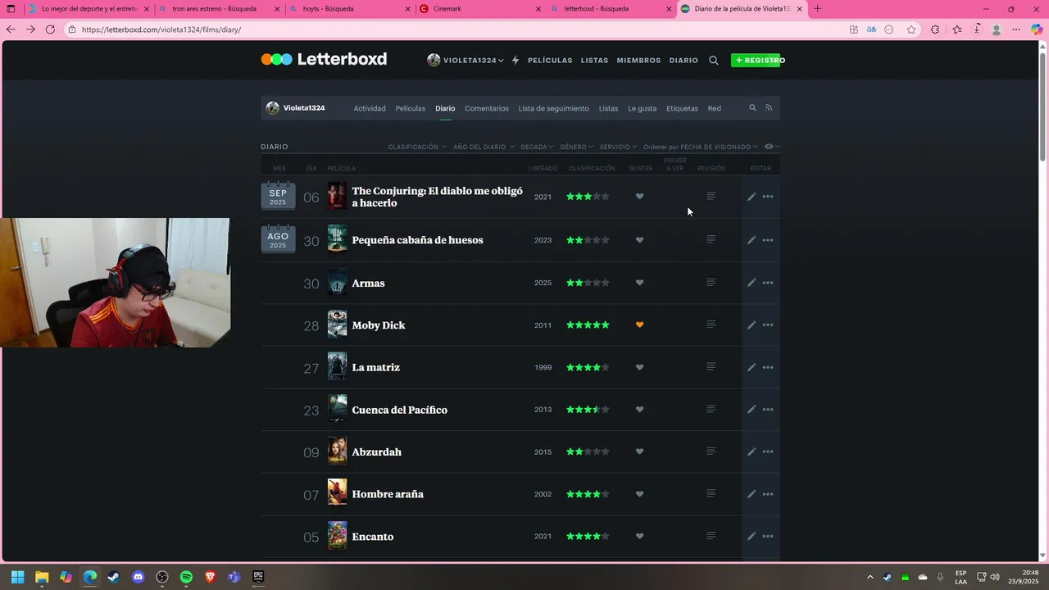Viewport: 1049px width, 590px height.
Task: Toggle the like heart for Armas
Action: click(x=640, y=283)
